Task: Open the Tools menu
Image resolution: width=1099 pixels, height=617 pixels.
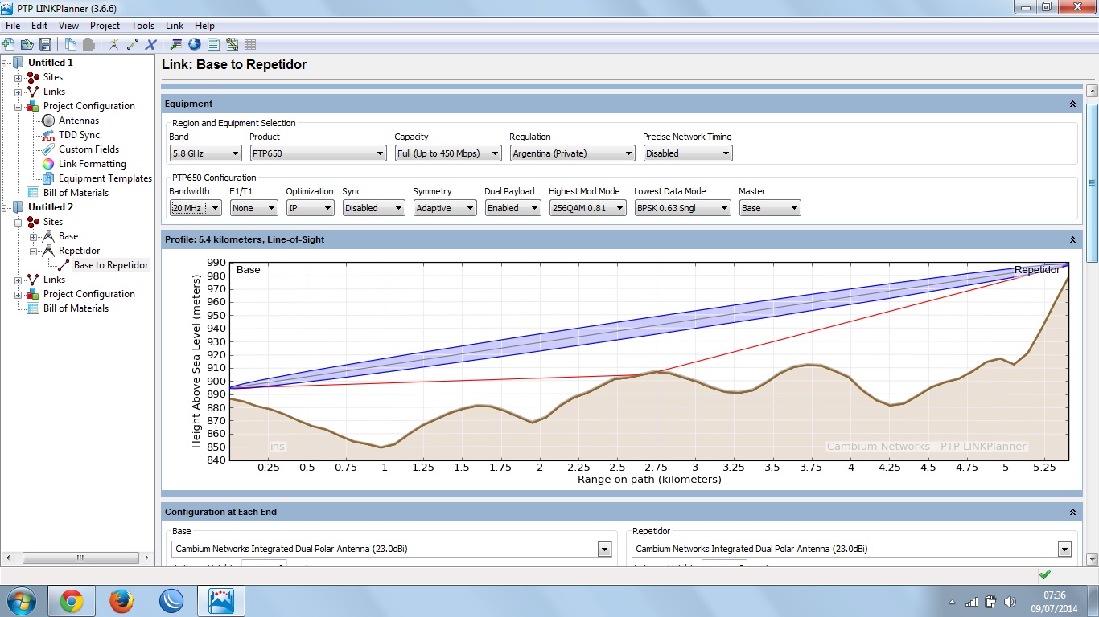Action: (x=142, y=26)
